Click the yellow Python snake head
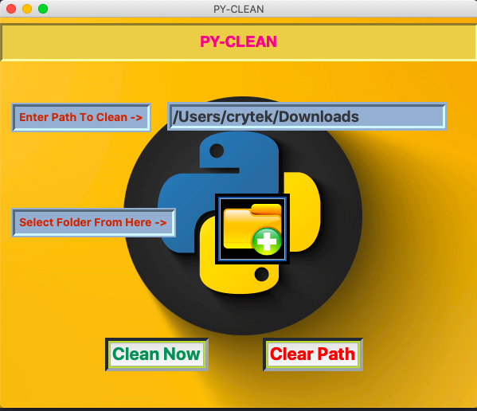The height and width of the screenshot is (411, 477). pyautogui.click(x=239, y=276)
